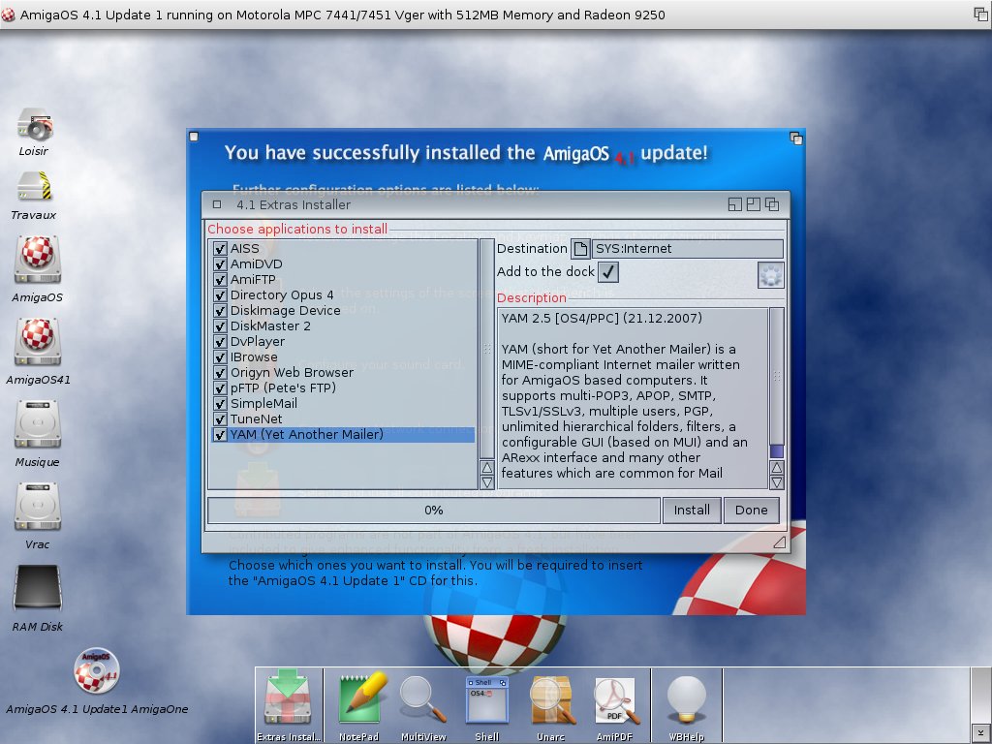Screen dimensions: 992x744
Task: Uncheck the Origyn Web Browser checkbox
Action: 220,373
